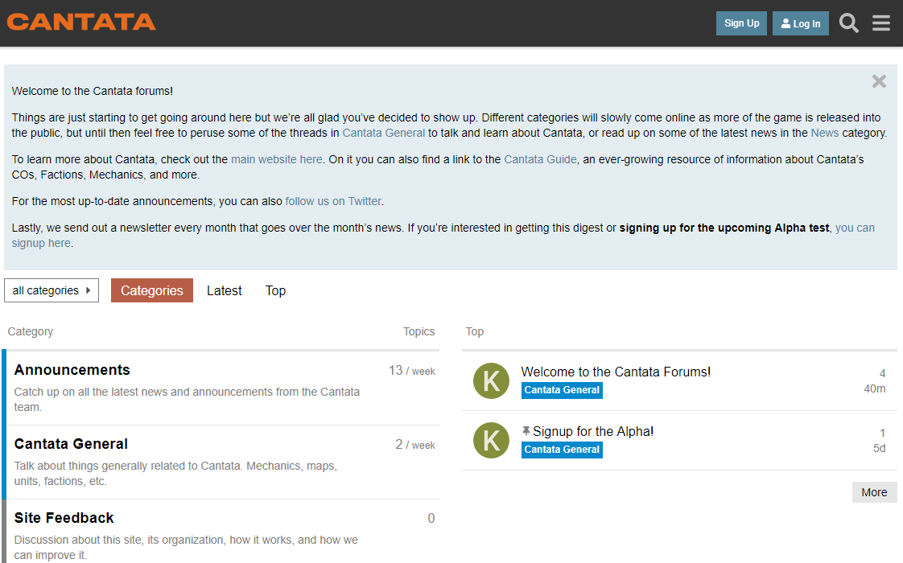Open the News category link
The image size is (903, 563).
[825, 133]
